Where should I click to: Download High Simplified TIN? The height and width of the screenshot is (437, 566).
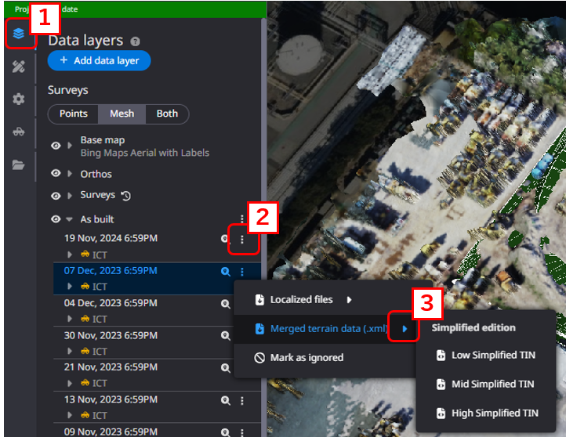tap(485, 414)
